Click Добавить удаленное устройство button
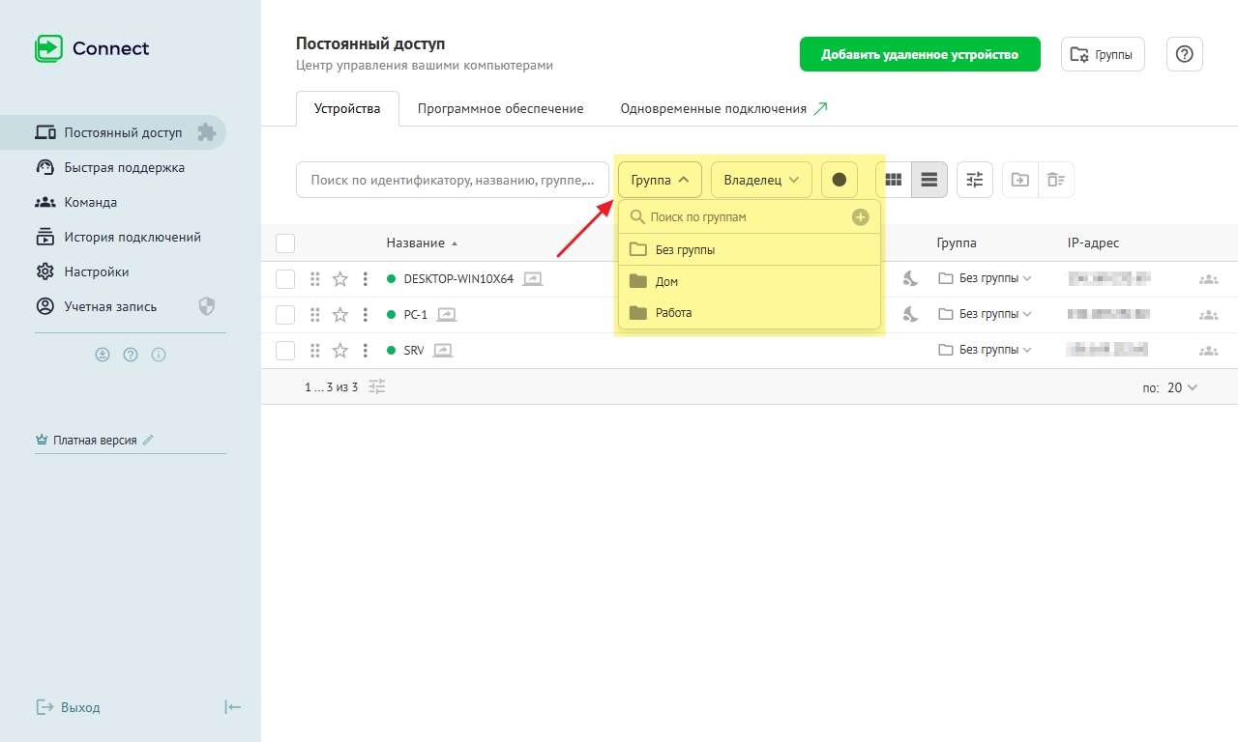Screen dimensions: 1238x742 click(x=919, y=55)
